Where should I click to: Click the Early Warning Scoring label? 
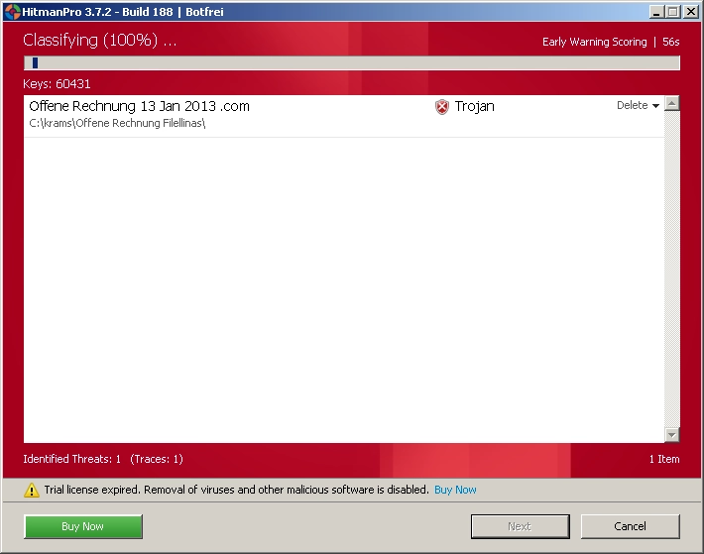595,42
